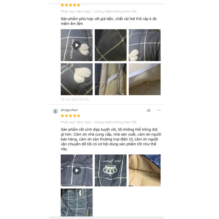View third photo with heart at bottom left
The height and width of the screenshot is (219, 219).
click(145, 45)
